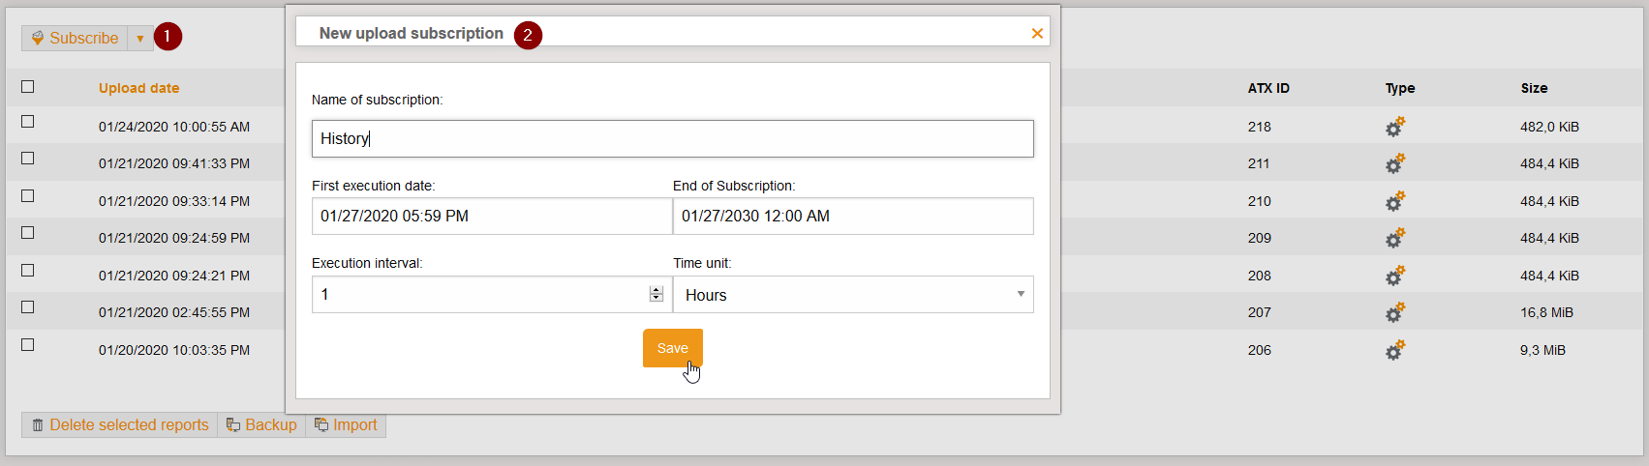This screenshot has width=1649, height=466.
Task: Check the 01/24/2020 10:00:55 AM report row
Action: [x=28, y=122]
